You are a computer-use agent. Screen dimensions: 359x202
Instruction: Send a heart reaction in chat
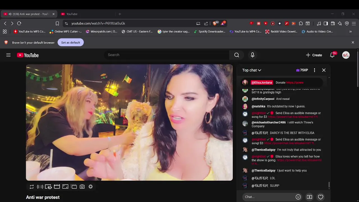321,197
